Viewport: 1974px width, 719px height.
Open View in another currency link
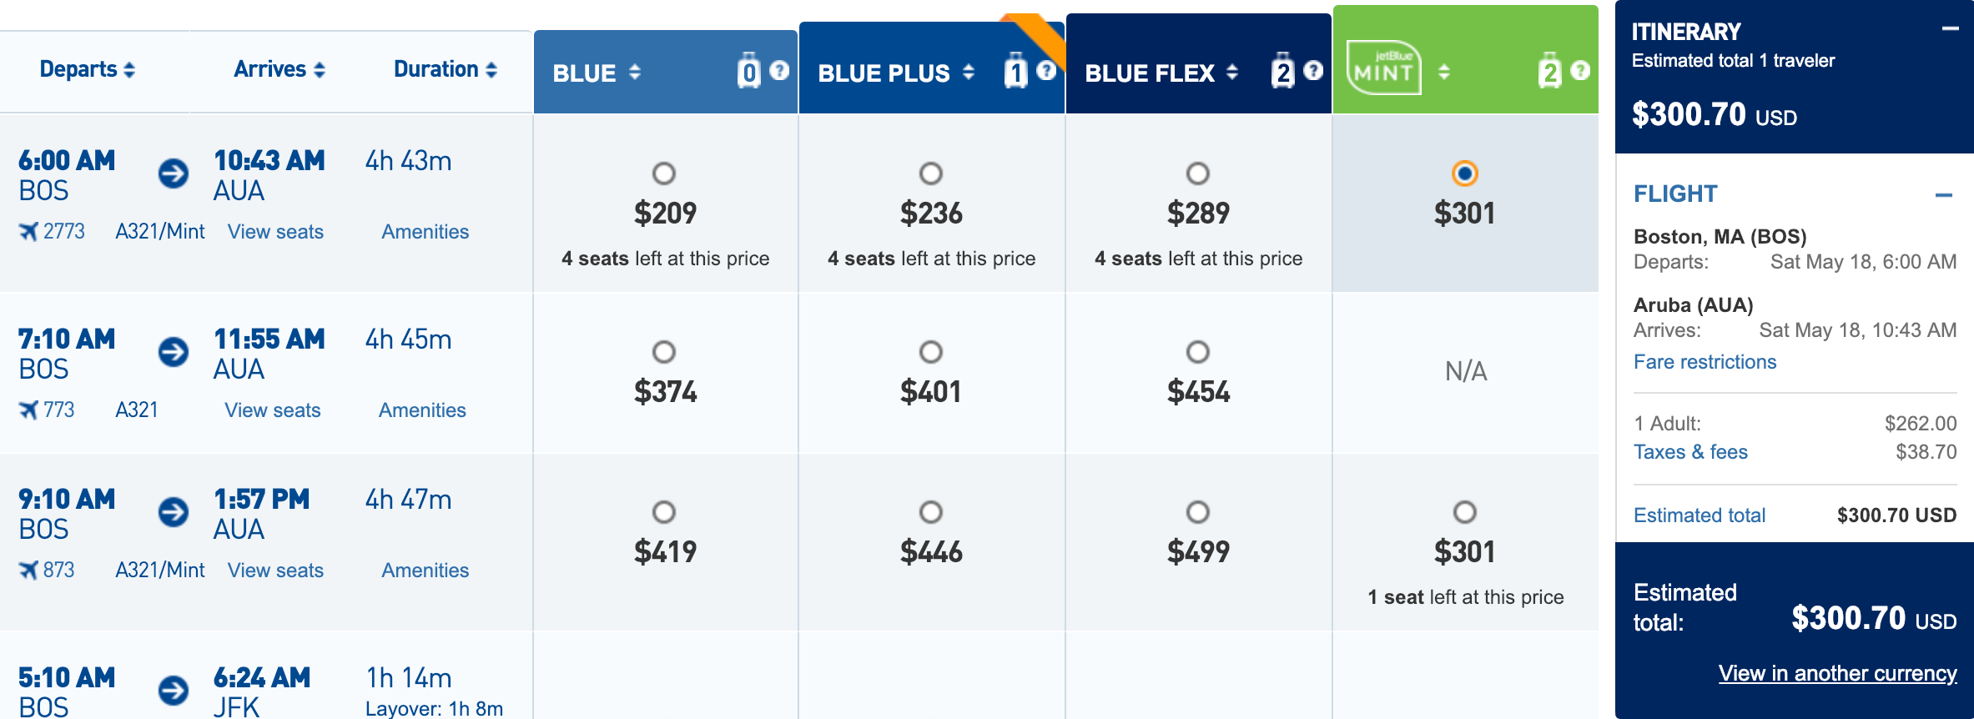(1837, 674)
